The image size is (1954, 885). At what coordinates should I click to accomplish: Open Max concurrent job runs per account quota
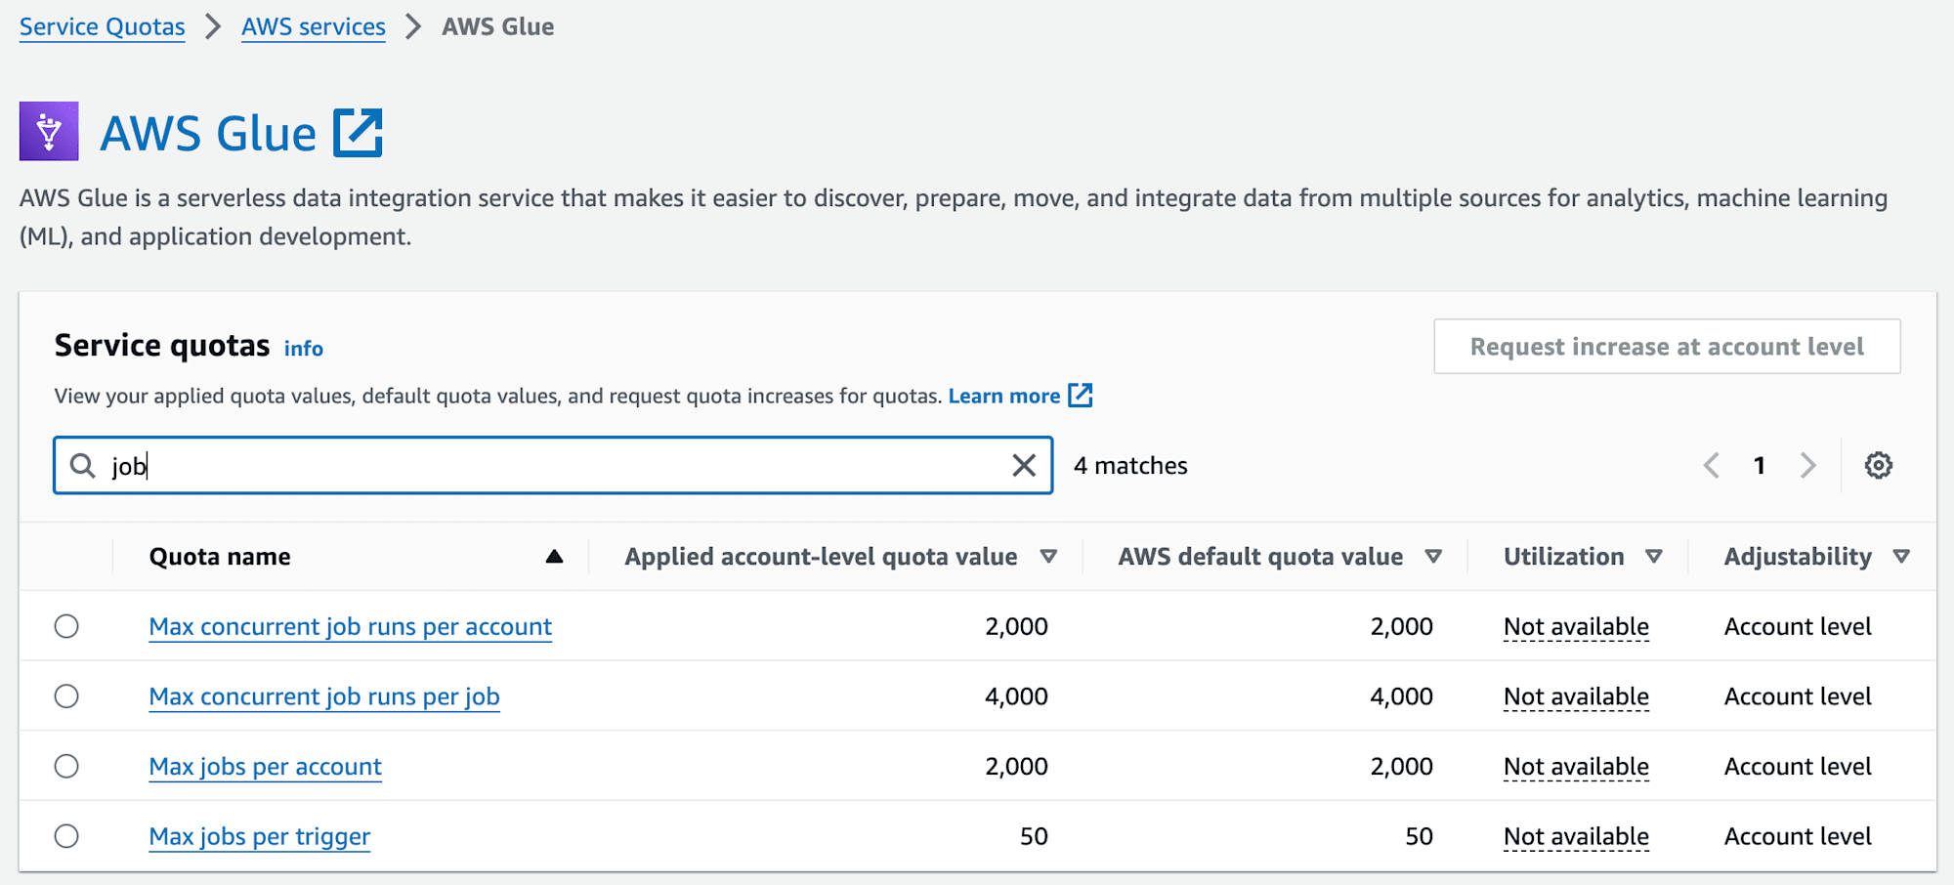click(350, 627)
